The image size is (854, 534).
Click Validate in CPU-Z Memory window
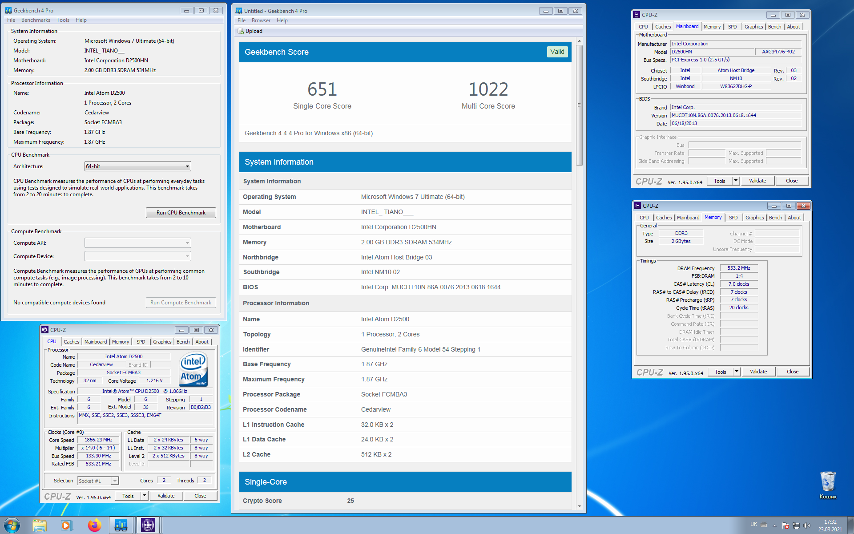(x=758, y=372)
